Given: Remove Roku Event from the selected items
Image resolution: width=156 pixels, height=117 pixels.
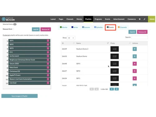Looking at the screenshot, I should (x=48, y=68).
